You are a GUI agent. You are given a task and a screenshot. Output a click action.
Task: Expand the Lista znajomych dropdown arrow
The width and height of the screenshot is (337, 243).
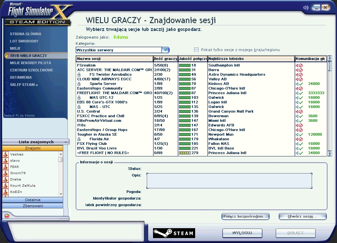pos(65,142)
